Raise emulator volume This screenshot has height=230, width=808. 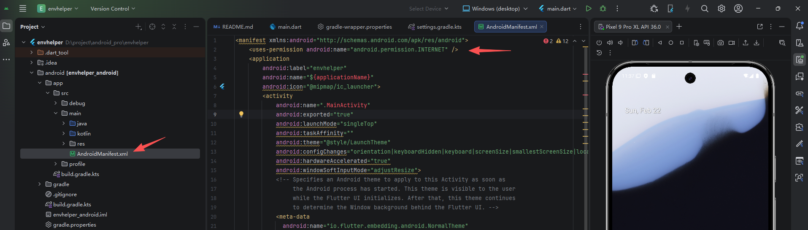click(610, 43)
